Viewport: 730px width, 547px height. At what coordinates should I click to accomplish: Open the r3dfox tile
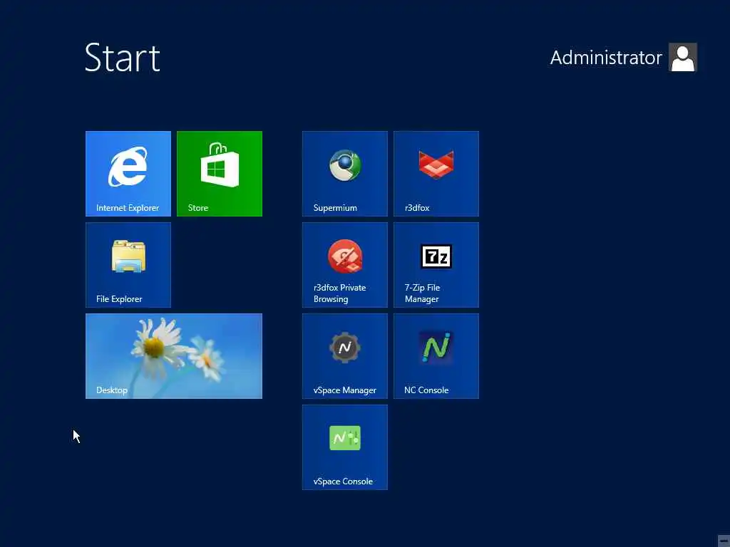tap(436, 174)
